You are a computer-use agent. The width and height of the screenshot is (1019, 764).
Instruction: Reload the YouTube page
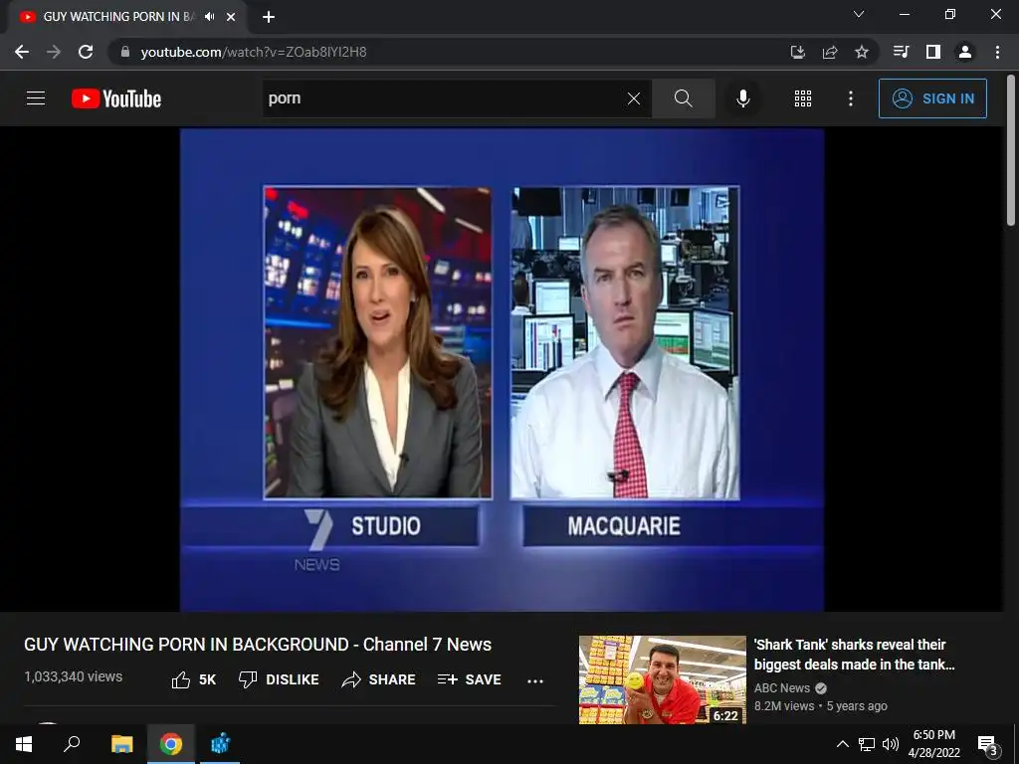point(86,52)
